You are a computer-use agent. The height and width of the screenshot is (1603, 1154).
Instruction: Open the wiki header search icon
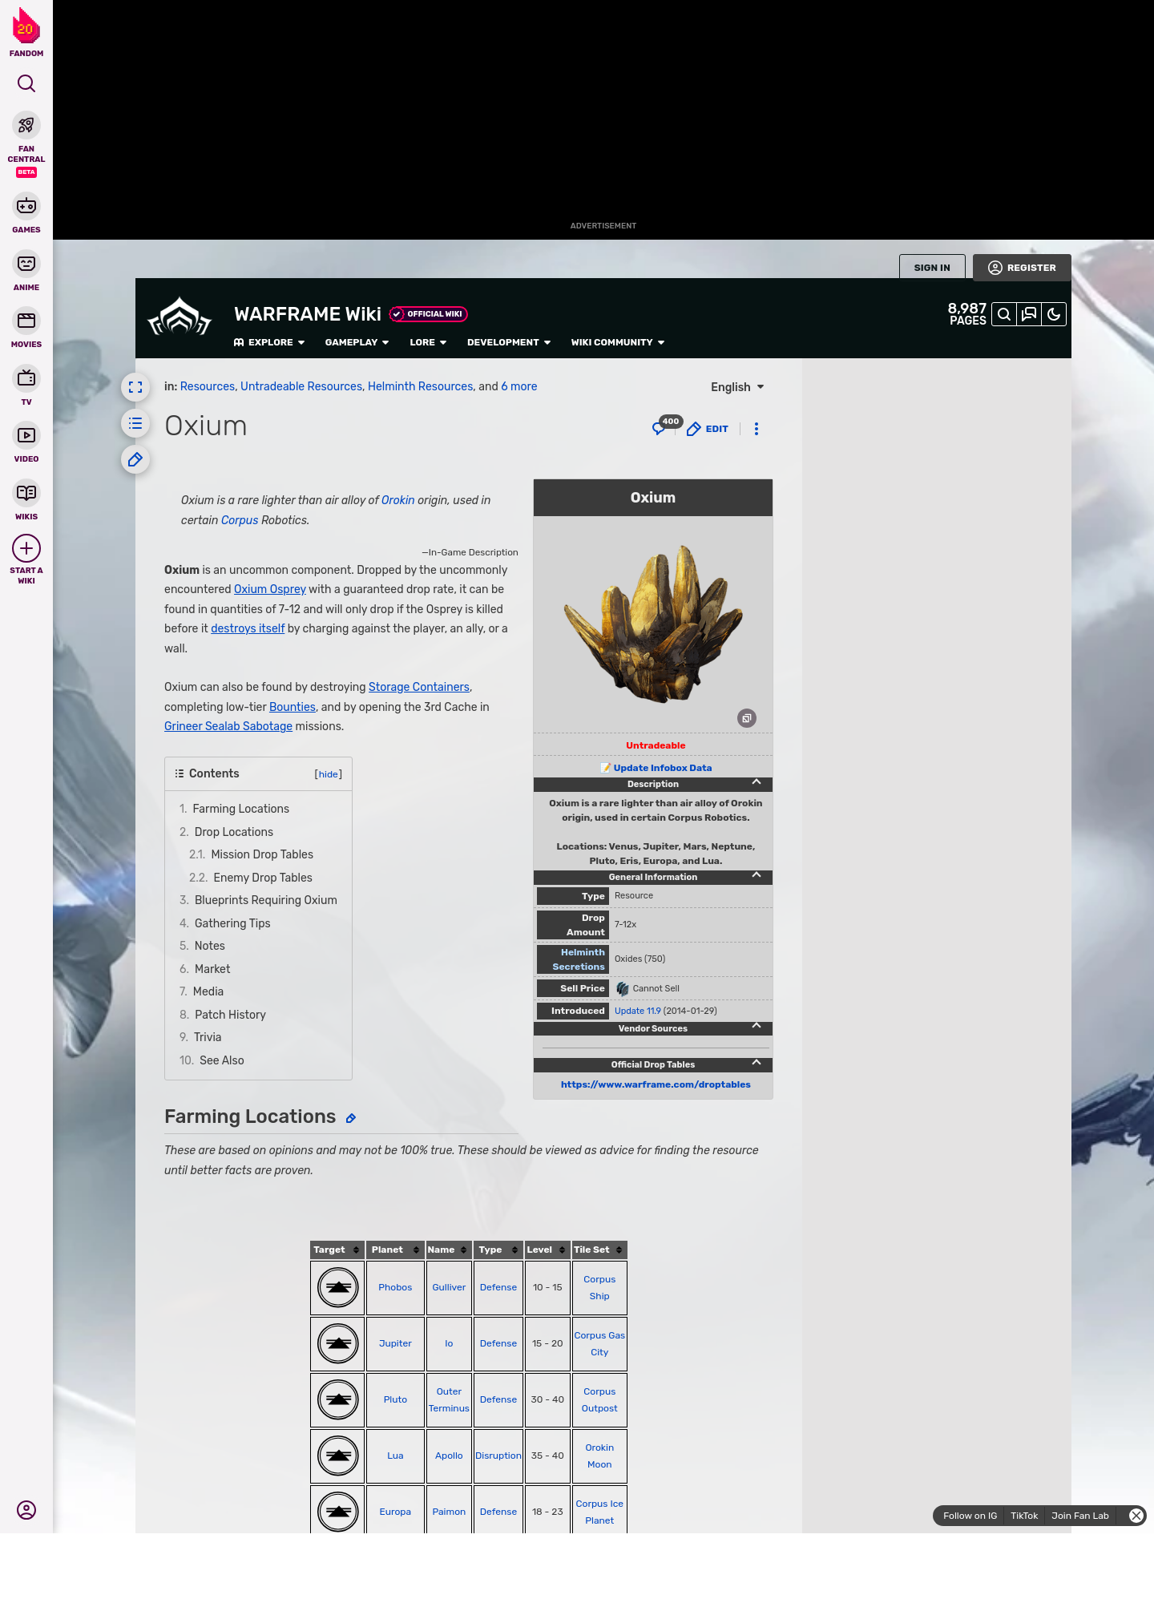1004,314
